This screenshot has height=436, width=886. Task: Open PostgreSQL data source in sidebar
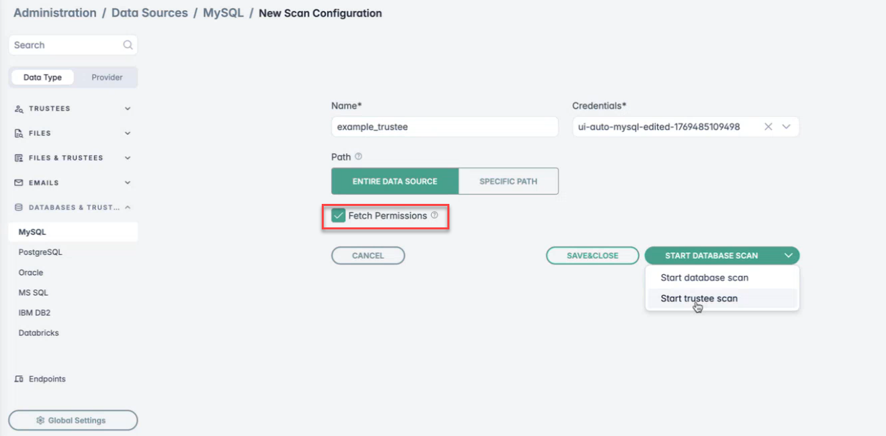(40, 252)
